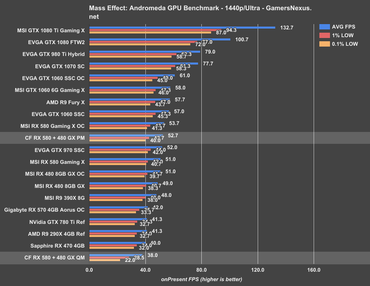Click the highlighted CF RX 580 + 480 GX PM row label

[x=54, y=138]
